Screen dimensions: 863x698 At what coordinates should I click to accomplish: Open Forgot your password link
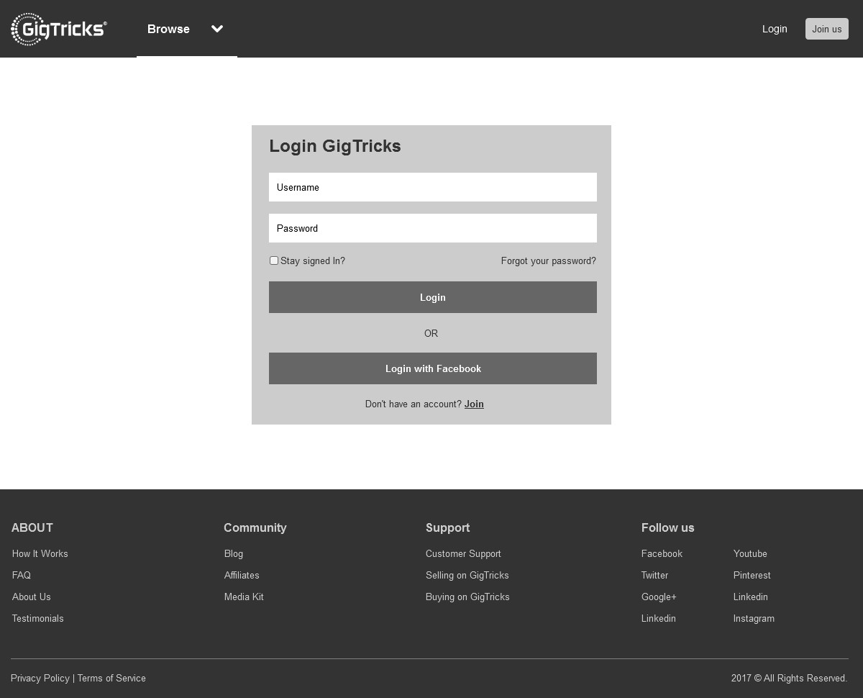[548, 260]
